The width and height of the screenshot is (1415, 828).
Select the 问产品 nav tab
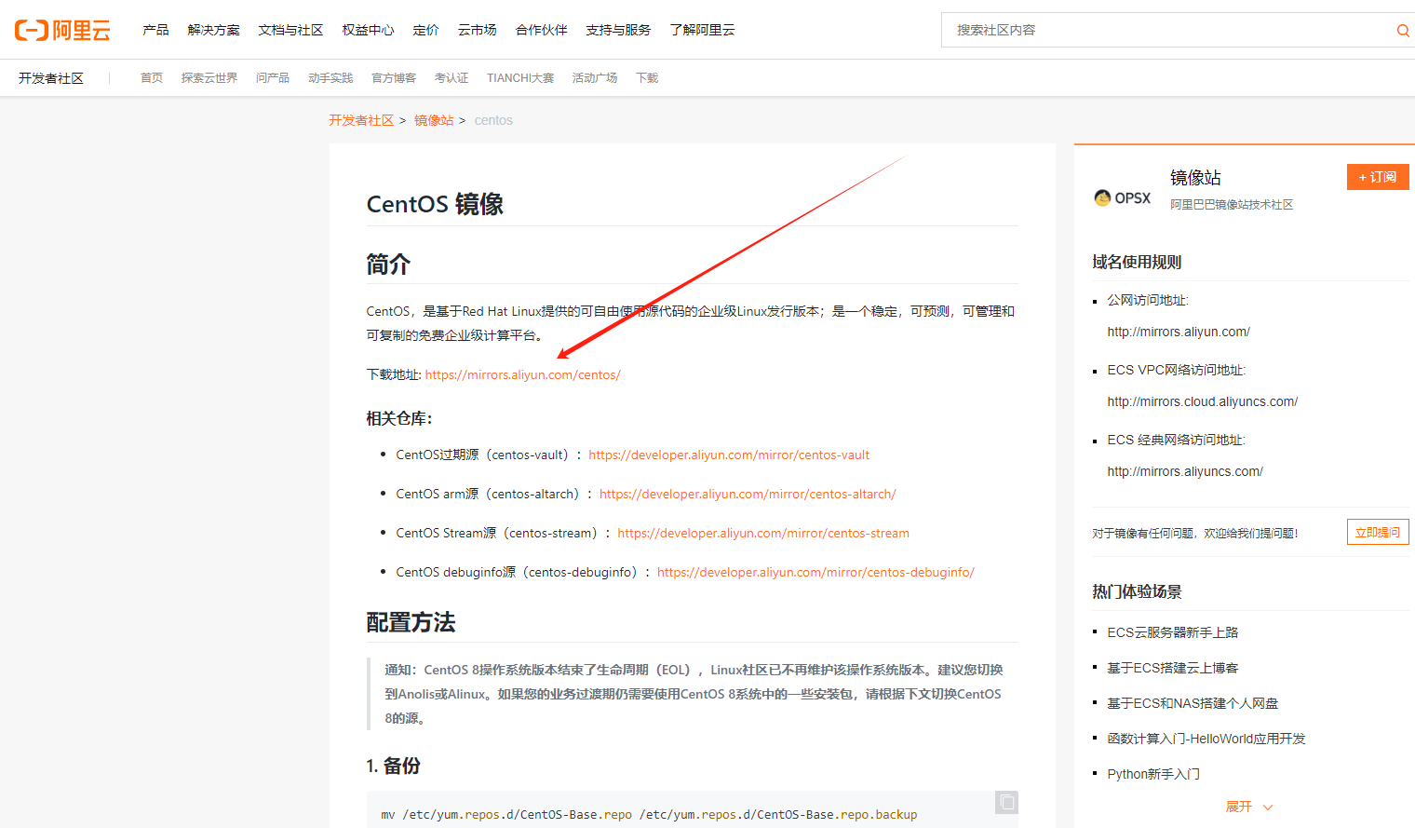(x=273, y=78)
